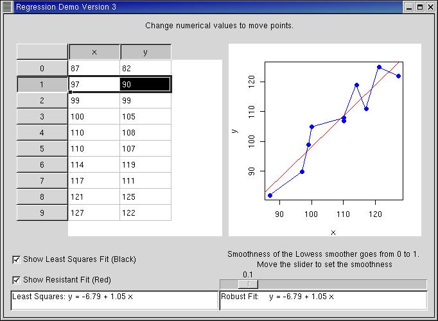
Task: Select row header 0
Action: (42, 69)
